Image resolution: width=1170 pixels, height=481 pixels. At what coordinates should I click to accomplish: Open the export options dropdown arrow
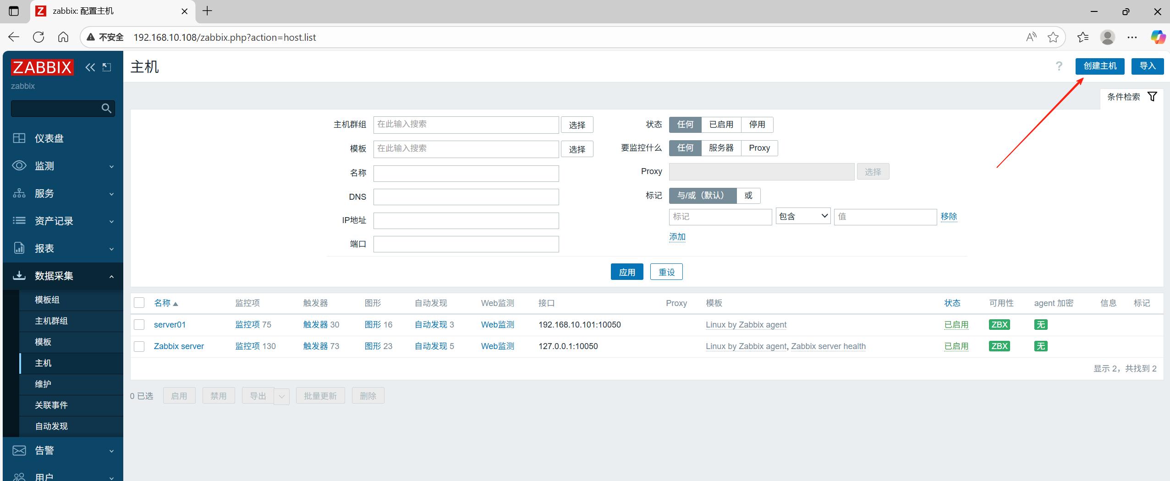click(282, 396)
